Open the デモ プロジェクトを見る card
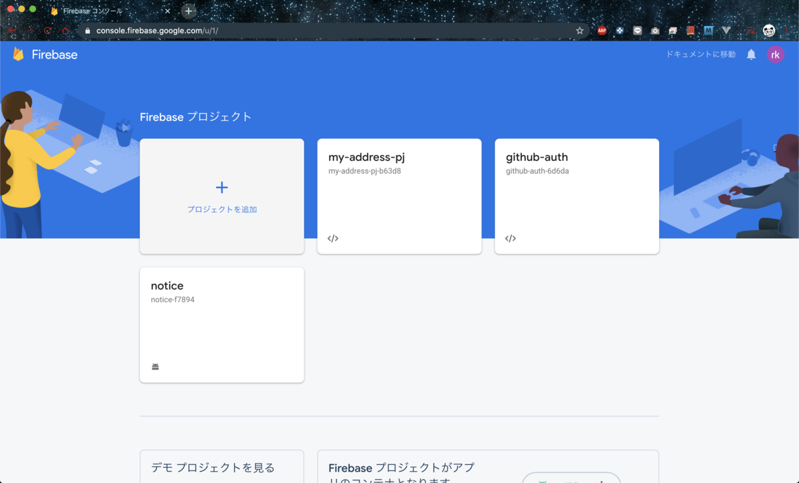This screenshot has height=483, width=799. point(222,466)
